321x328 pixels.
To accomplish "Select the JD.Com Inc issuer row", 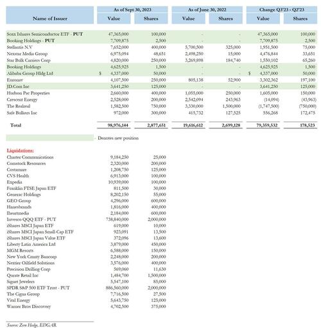I will (162, 87).
